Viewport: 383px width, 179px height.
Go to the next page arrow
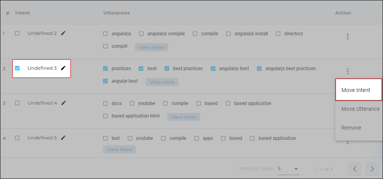pyautogui.click(x=372, y=169)
